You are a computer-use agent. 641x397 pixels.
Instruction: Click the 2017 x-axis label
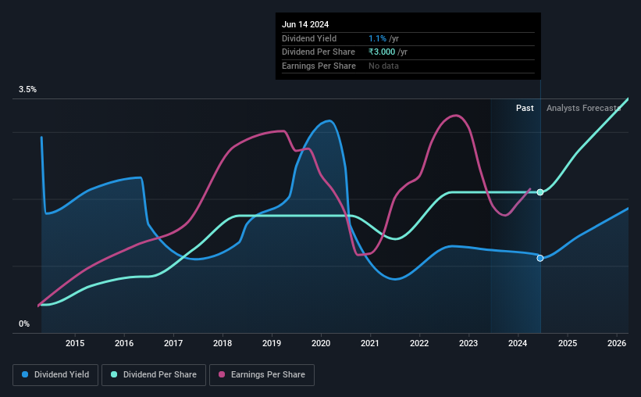[173, 343]
